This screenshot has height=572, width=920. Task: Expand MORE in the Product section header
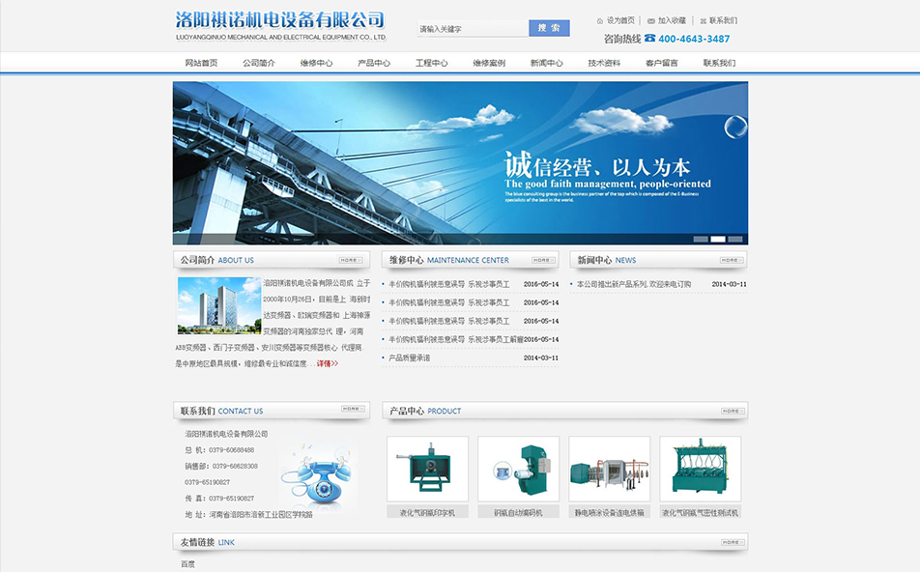732,411
